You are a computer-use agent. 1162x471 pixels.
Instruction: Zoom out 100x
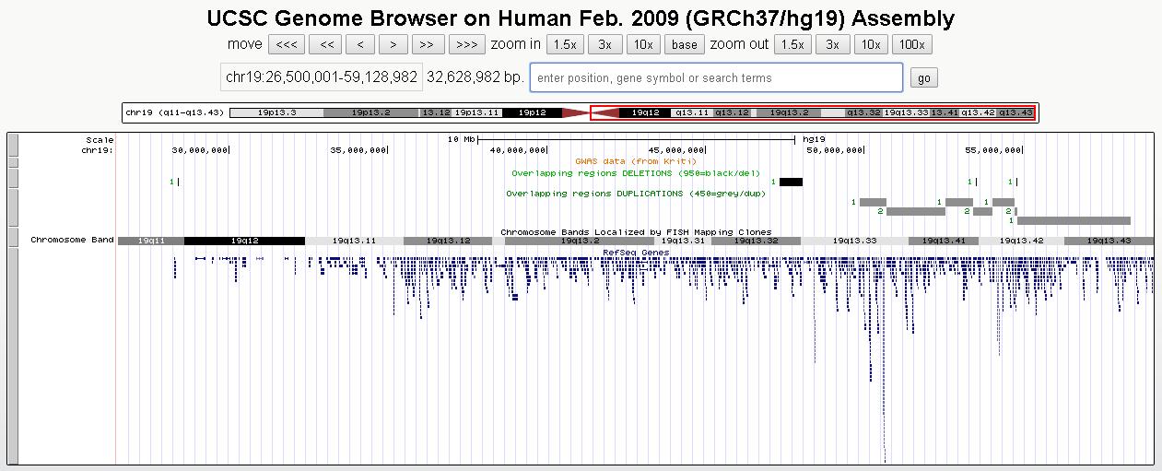coord(911,44)
